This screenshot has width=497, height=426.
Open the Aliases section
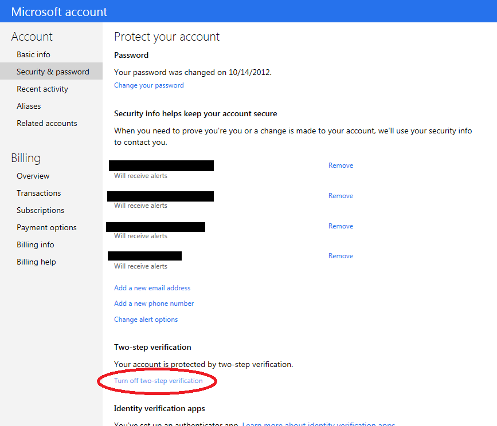(x=29, y=106)
